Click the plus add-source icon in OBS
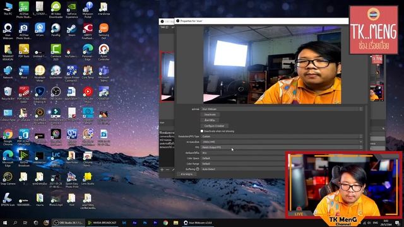This screenshot has width=404, height=227. (162, 170)
